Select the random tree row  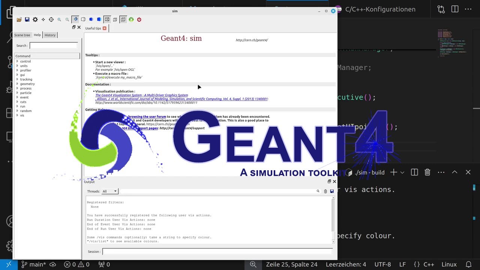47,111
